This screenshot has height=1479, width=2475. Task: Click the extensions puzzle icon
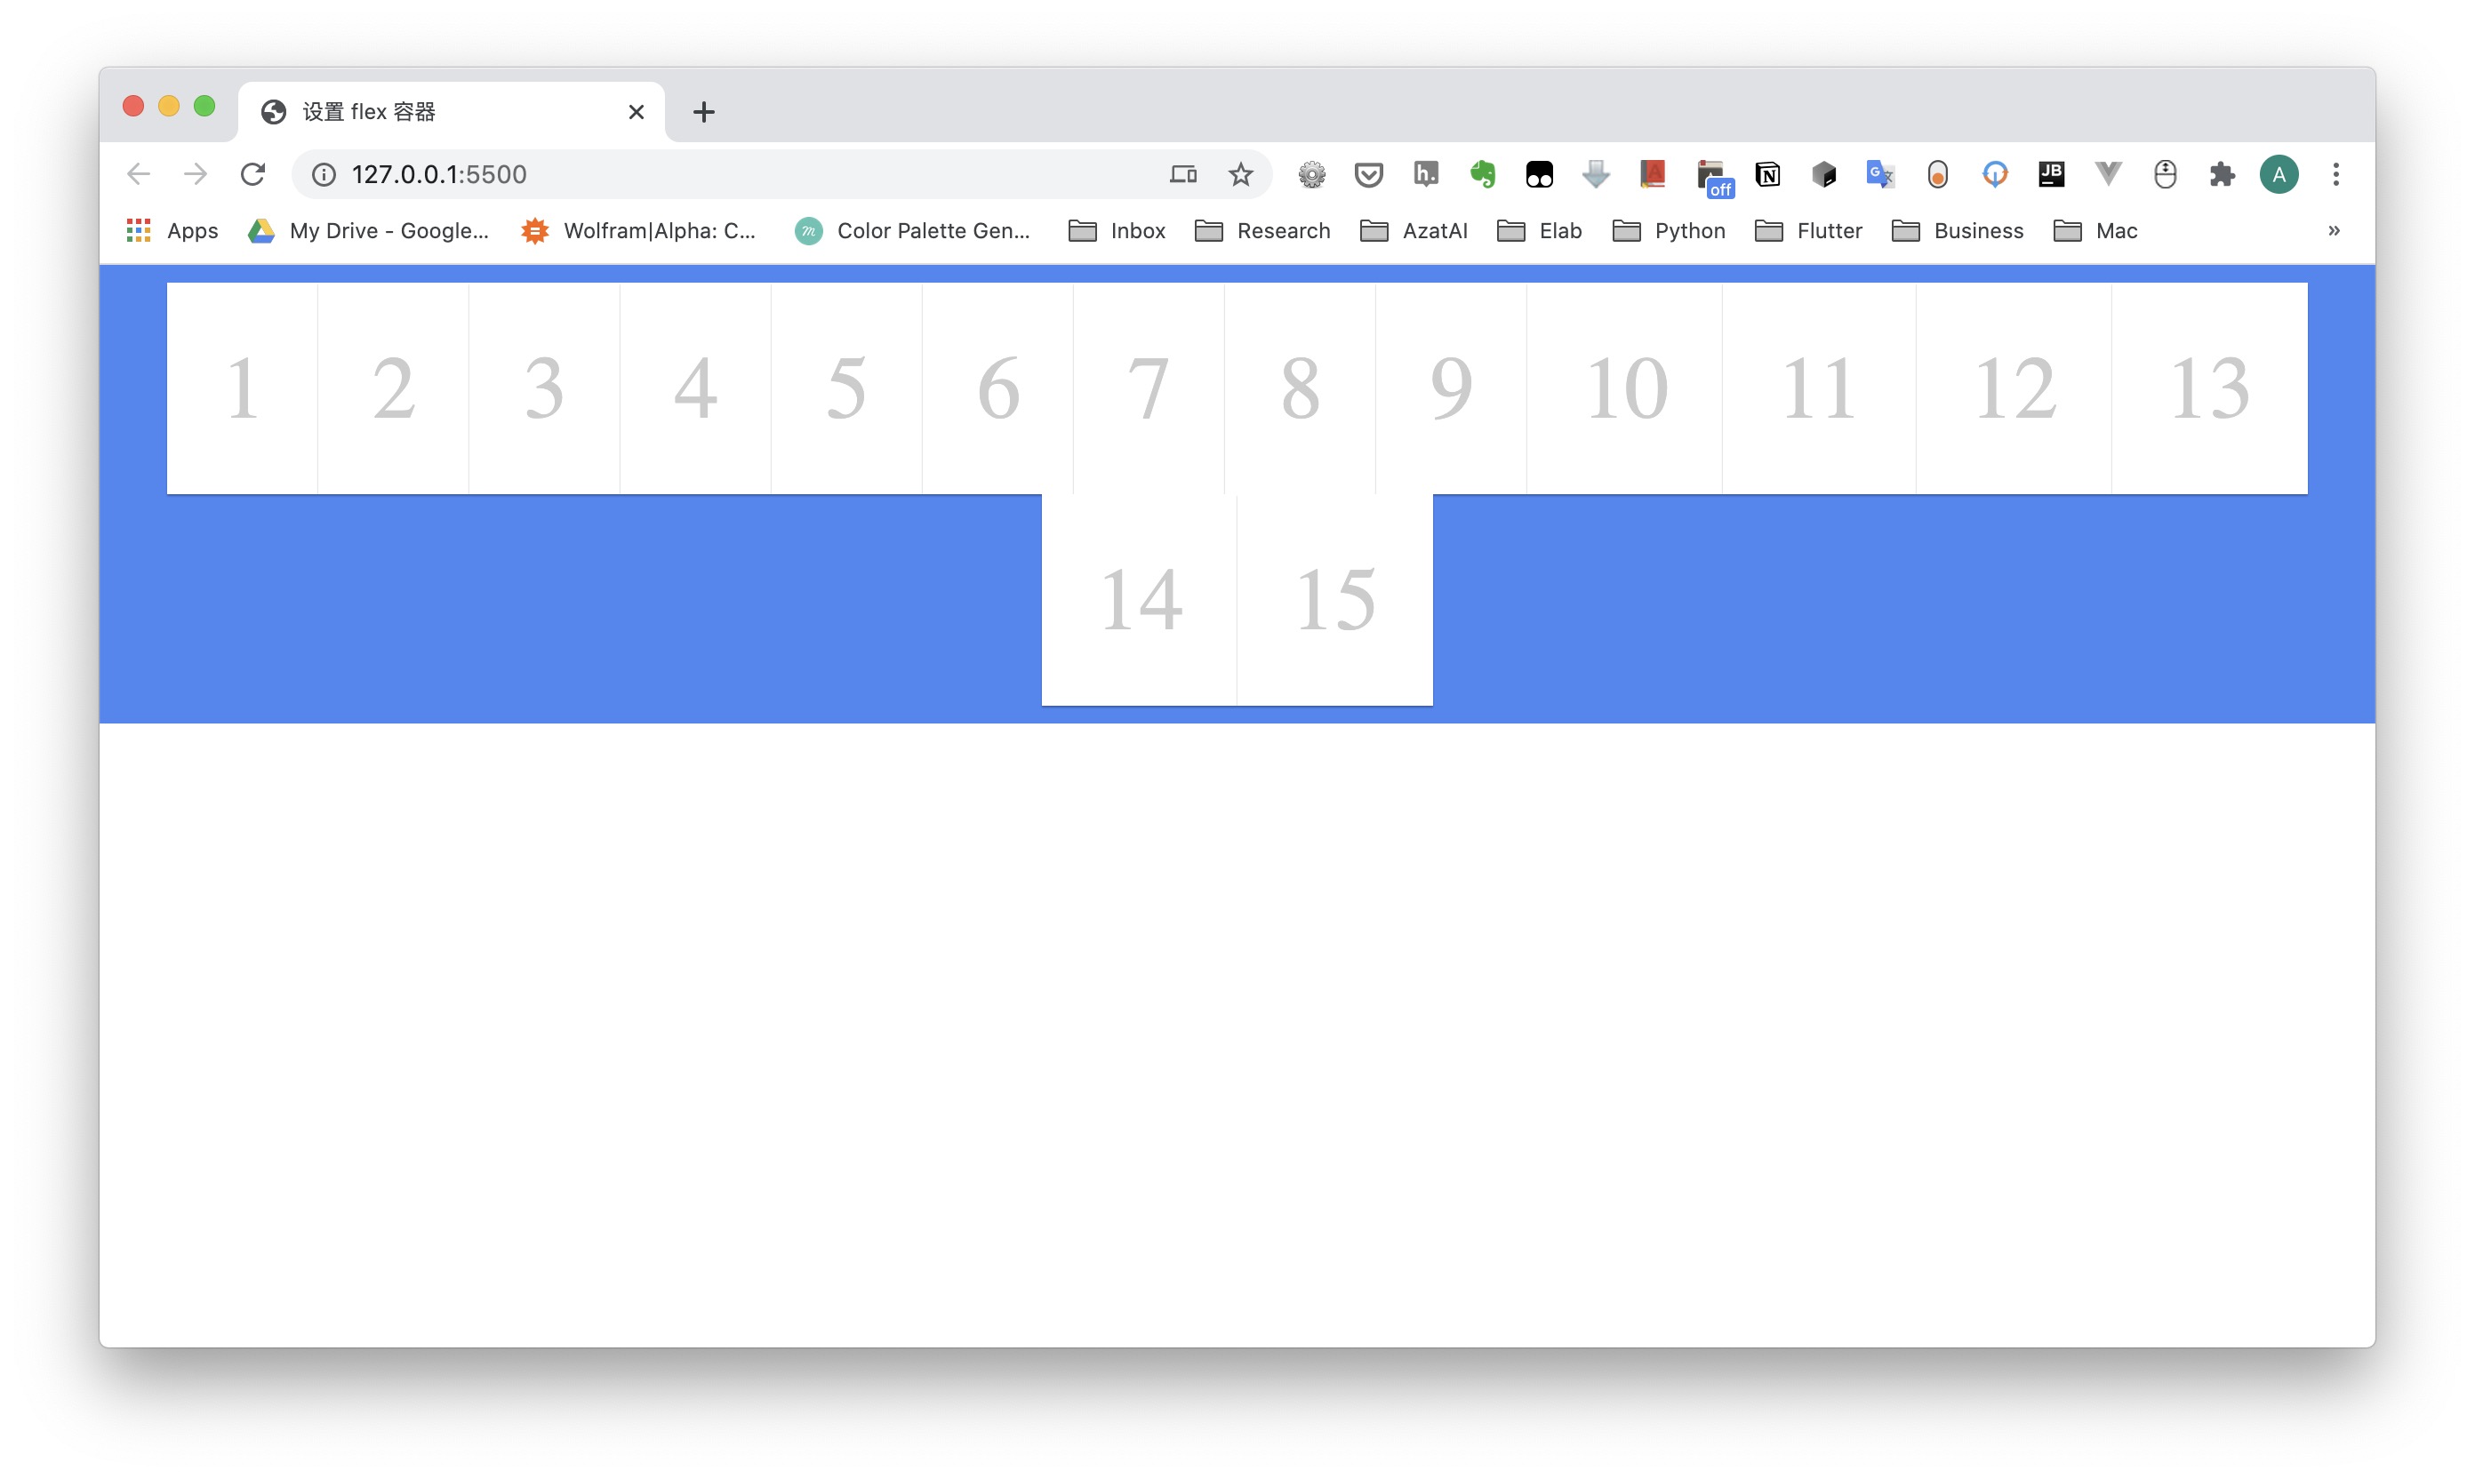point(2222,174)
